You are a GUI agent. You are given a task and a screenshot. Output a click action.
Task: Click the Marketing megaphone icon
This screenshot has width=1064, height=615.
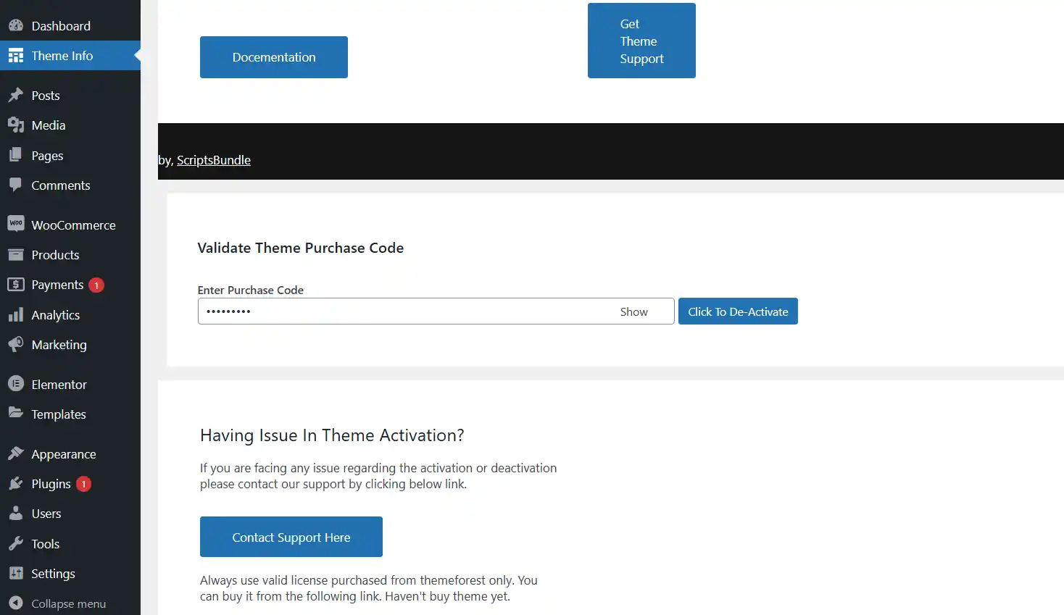click(16, 345)
